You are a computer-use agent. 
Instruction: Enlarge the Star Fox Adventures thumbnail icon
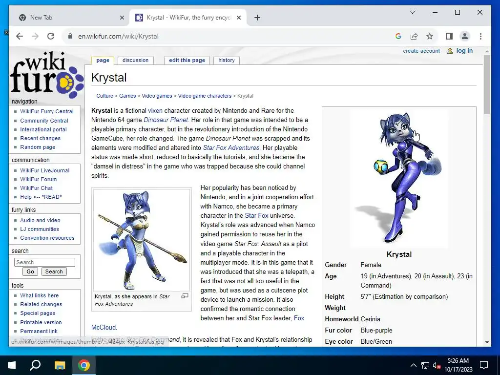(185, 296)
